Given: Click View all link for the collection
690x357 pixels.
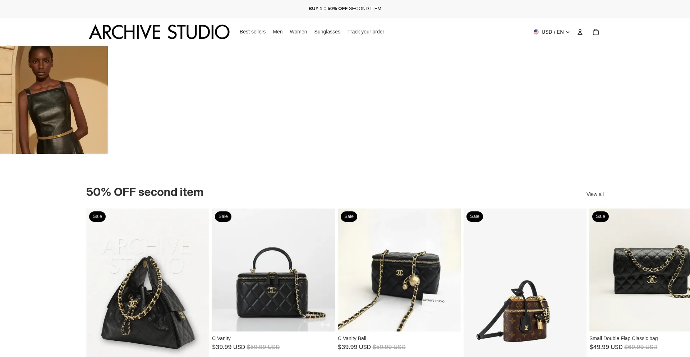Looking at the screenshot, I should click(x=595, y=194).
